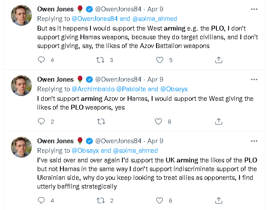Open Owen Jones avatar on first tweet
Image resolution: width=271 pixels, height=210 pixels.
click(x=21, y=15)
